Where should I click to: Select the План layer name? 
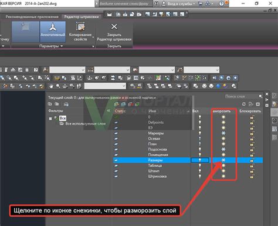[152, 144]
